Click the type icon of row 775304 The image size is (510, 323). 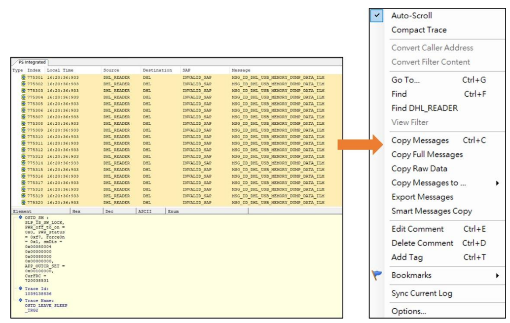tap(23, 97)
